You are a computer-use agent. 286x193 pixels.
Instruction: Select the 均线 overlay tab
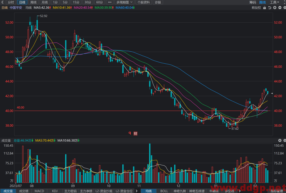(149, 191)
